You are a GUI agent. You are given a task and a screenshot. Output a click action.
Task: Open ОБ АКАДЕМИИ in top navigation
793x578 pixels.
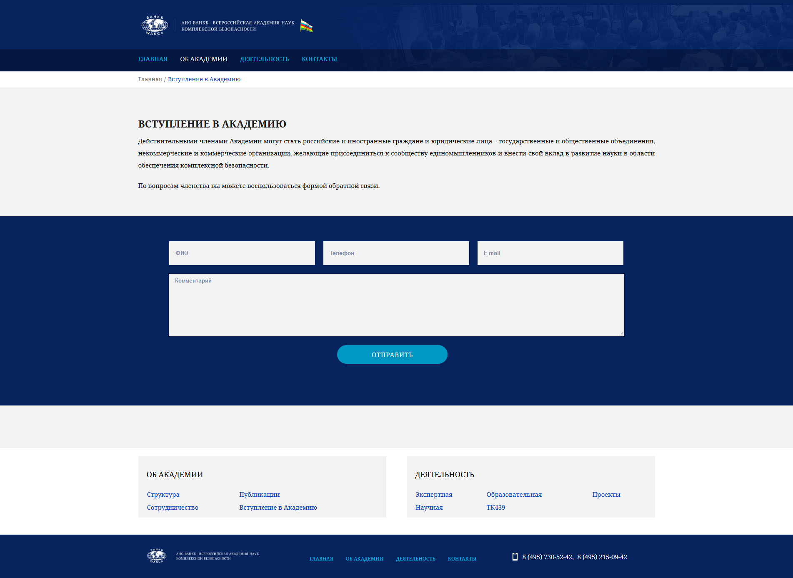click(203, 59)
